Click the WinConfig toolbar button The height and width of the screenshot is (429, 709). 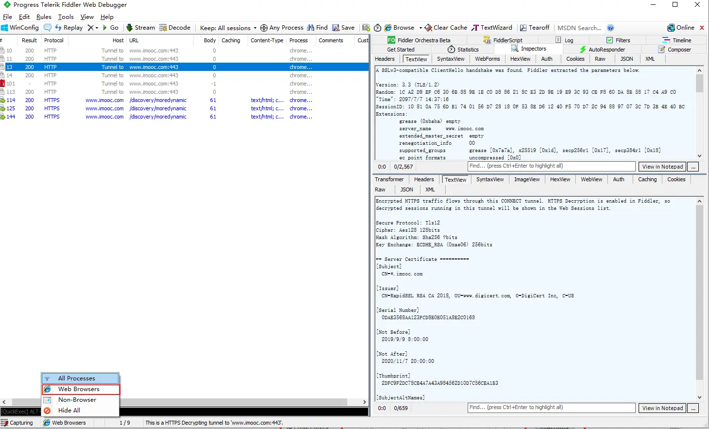[20, 28]
